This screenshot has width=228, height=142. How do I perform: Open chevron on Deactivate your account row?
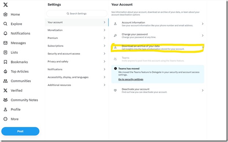(203, 90)
